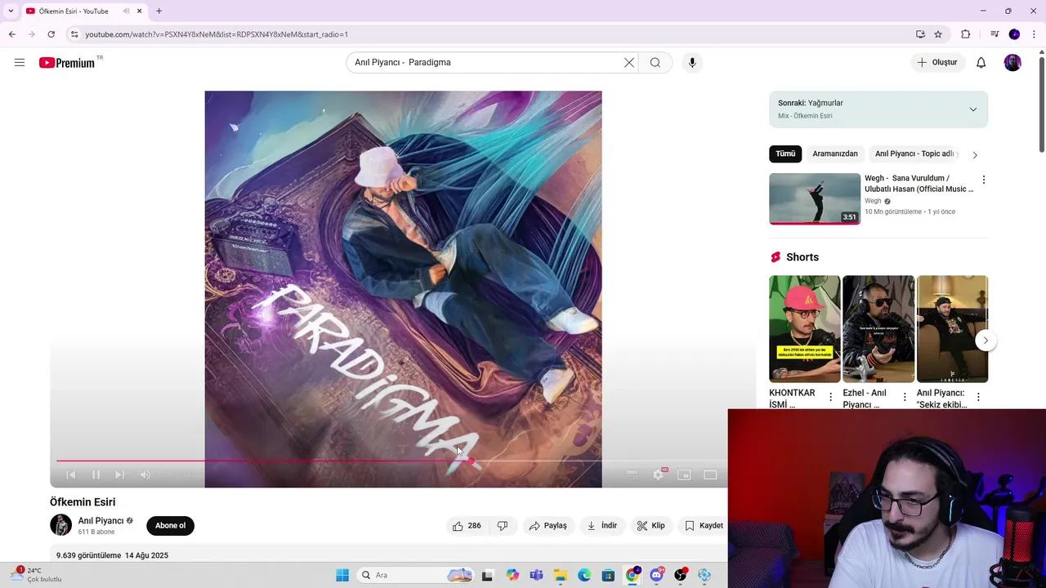Like the video with 286 likes
This screenshot has height=588, width=1046.
[x=467, y=526]
